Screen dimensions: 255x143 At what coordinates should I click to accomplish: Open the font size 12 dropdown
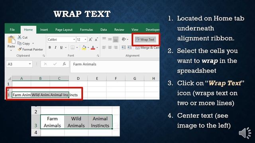[85, 39]
